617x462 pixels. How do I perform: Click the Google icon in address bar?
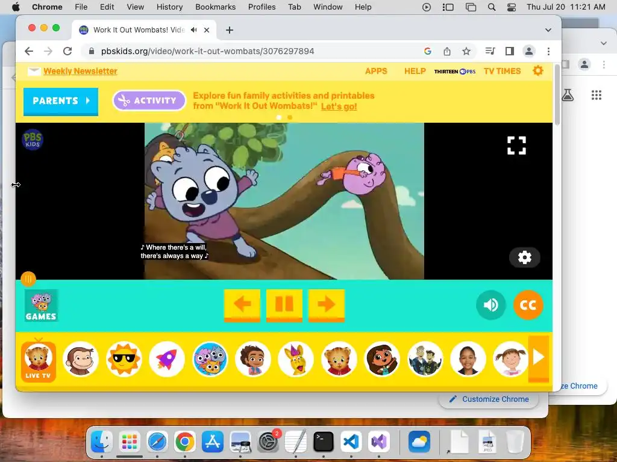428,51
